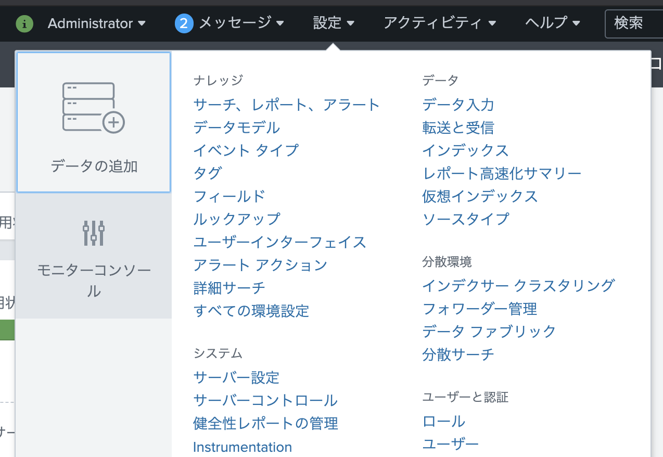Viewport: 663px width, 457px height.
Task: Open 分散サーチ settings
Action: pos(458,354)
